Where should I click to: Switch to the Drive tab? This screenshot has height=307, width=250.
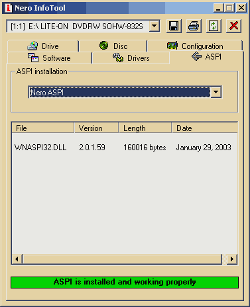pos(43,46)
